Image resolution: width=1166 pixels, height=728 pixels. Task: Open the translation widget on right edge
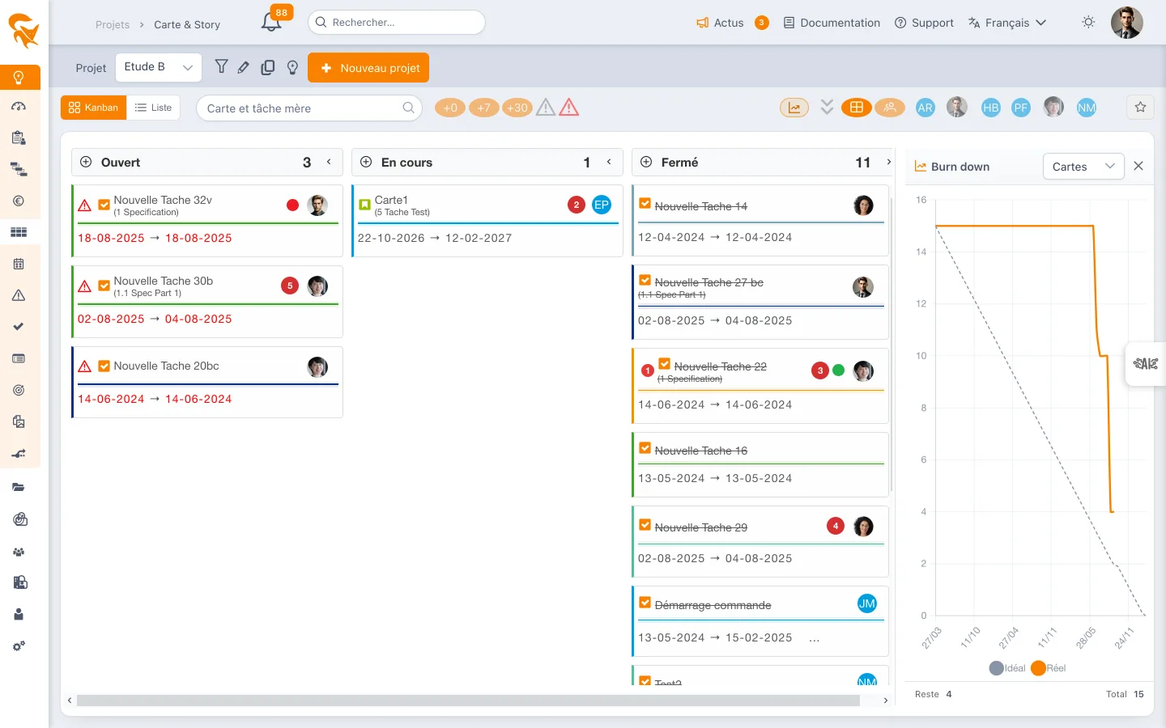point(1145,363)
